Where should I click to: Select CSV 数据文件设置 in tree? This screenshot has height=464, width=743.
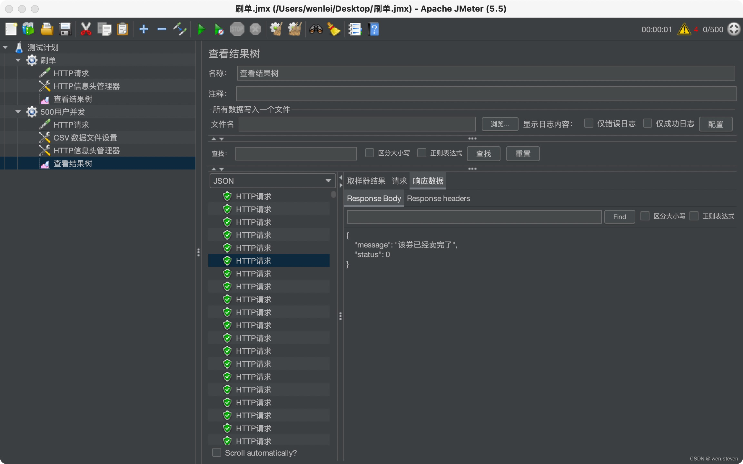coord(85,138)
